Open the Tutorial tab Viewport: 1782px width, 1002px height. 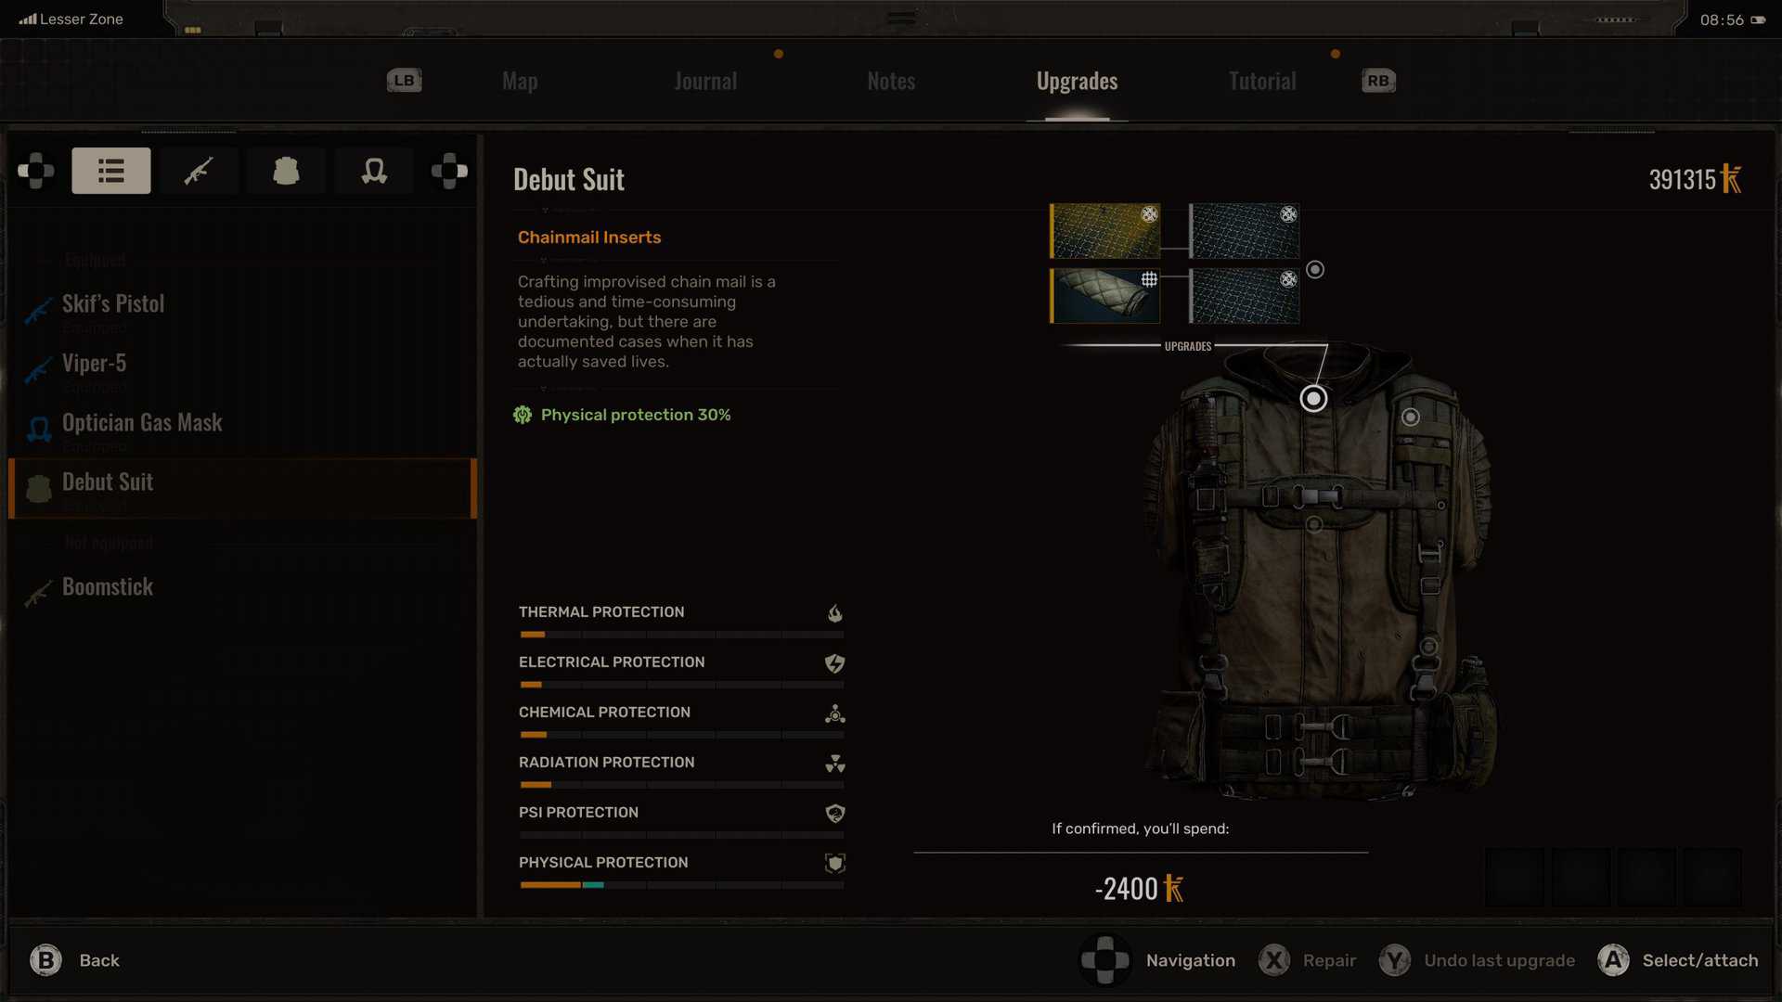point(1262,82)
